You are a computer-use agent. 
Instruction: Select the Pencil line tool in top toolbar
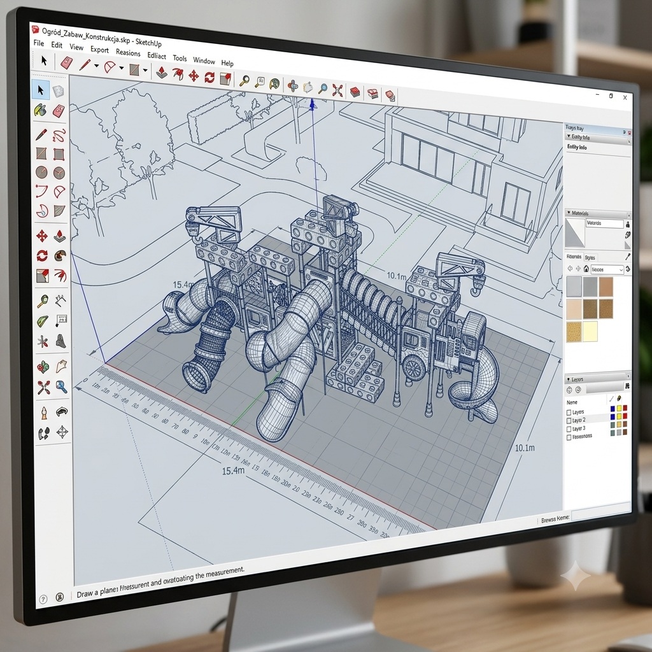85,65
